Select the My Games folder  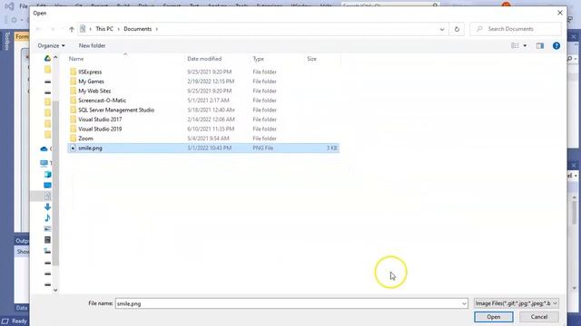91,81
